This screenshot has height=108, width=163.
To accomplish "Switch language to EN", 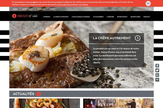I will click(150, 9).
